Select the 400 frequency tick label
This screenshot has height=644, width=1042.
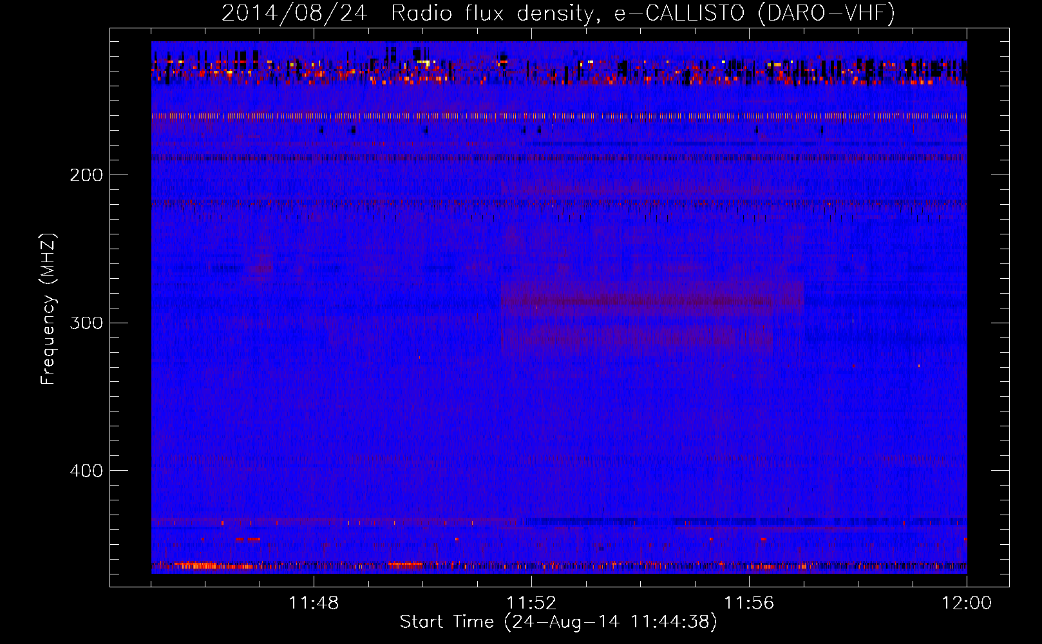[86, 471]
